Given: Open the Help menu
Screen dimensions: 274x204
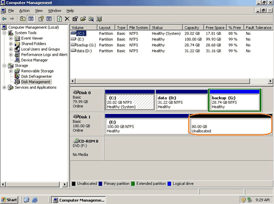Looking at the screenshot, I should click(70, 11).
